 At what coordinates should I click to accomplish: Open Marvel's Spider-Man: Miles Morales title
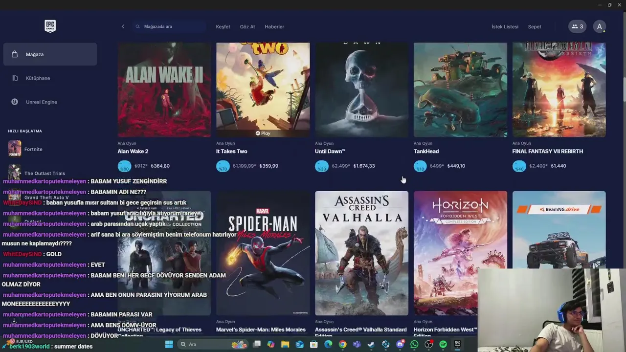[261, 330]
